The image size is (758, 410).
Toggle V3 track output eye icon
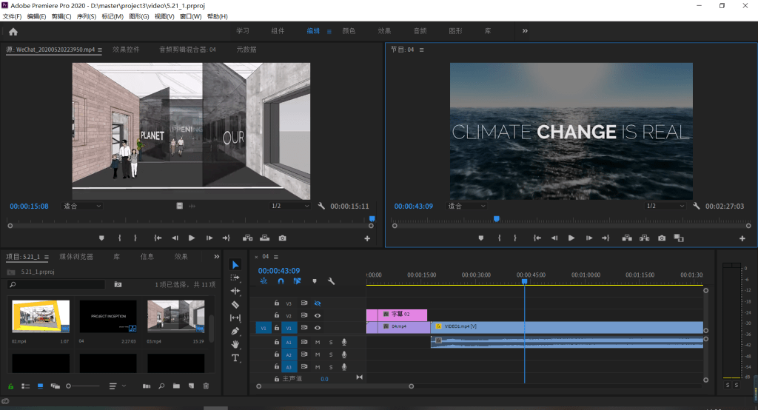point(318,303)
